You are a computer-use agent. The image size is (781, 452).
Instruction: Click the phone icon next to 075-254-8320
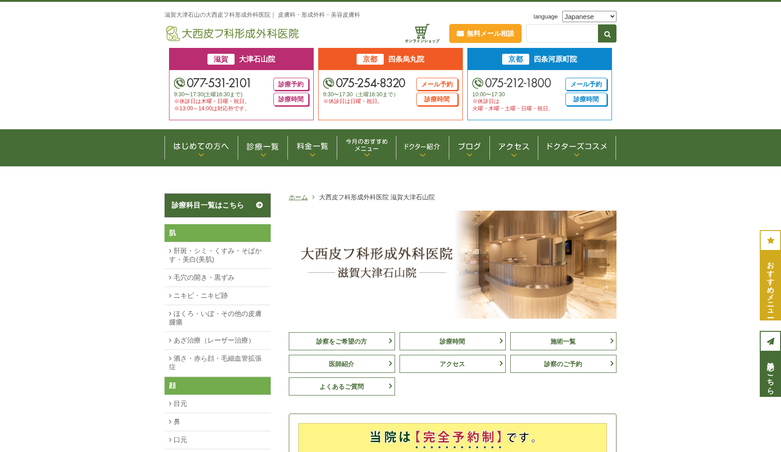tap(329, 83)
